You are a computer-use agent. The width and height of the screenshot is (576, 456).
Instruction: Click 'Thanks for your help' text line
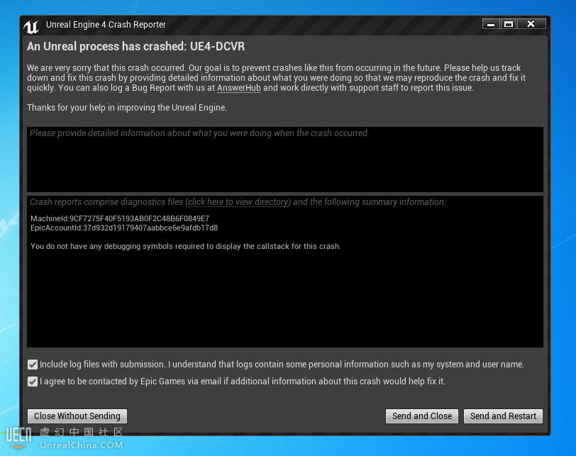point(127,108)
